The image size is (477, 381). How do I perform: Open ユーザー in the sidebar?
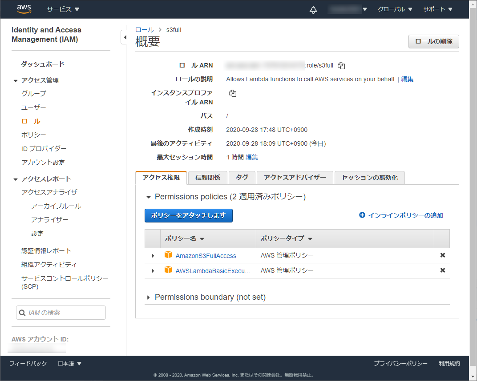click(34, 107)
